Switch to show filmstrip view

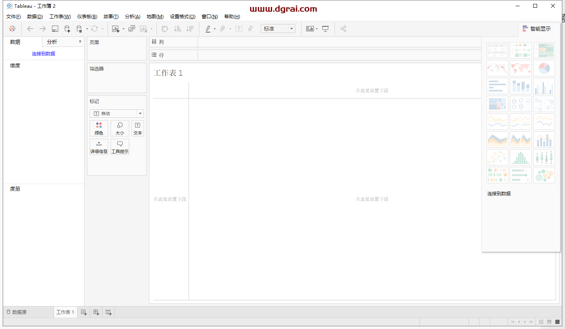pos(549,322)
